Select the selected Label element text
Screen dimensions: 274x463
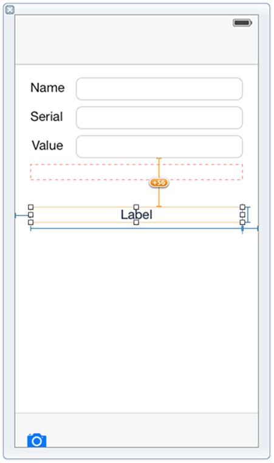tap(137, 215)
